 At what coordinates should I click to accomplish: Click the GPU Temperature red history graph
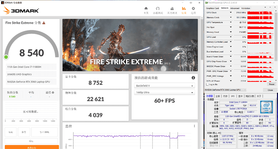coord(260,22)
